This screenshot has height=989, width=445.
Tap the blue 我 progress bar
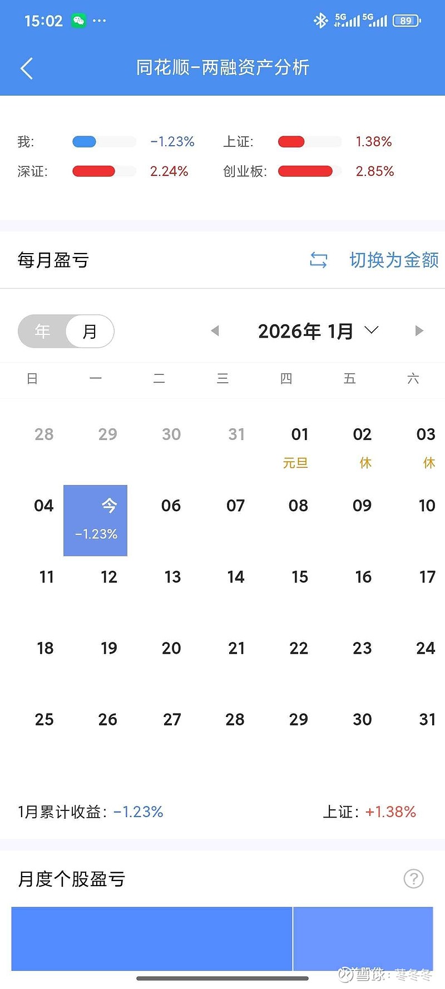pos(85,142)
